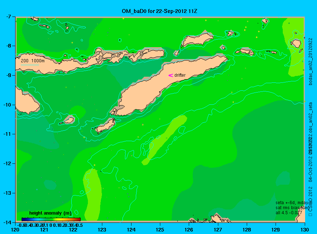Click the vertical "04-Oct-2012" date text
317x234 pixels.
pos(311,168)
